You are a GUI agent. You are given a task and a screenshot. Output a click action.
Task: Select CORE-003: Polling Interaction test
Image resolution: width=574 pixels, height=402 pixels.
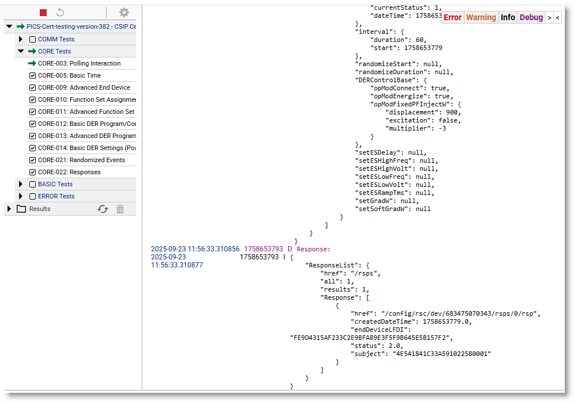[79, 63]
